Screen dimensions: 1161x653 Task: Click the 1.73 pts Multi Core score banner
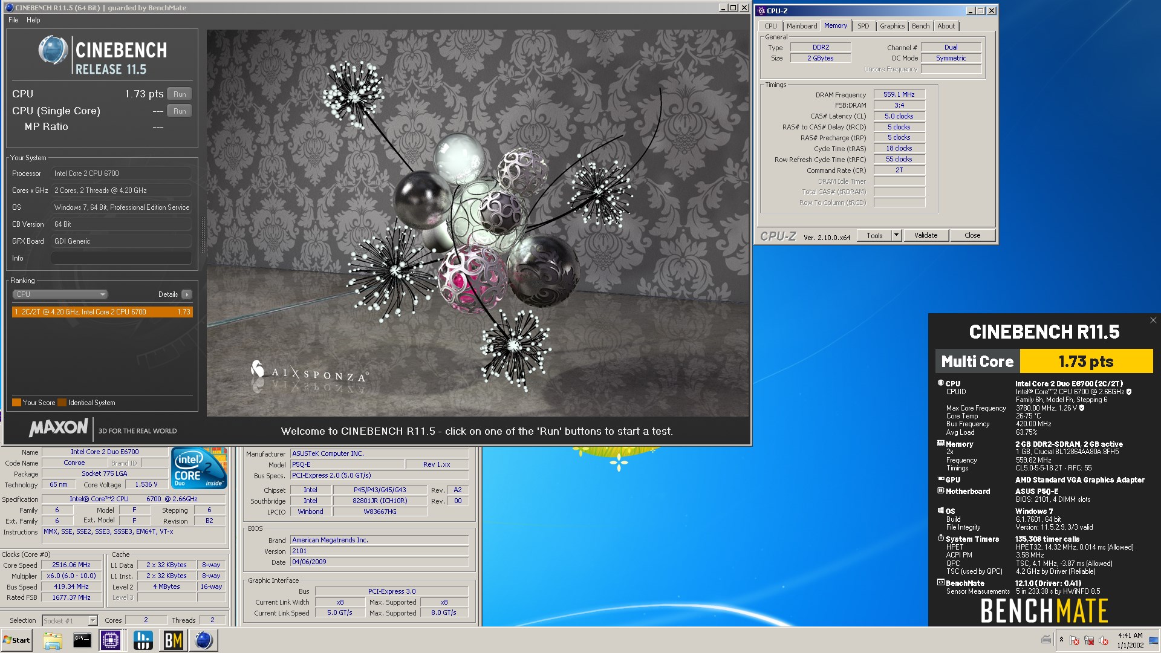coord(1086,362)
